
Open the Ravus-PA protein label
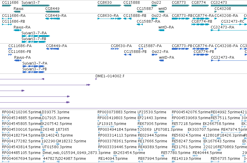coord(22,58)
